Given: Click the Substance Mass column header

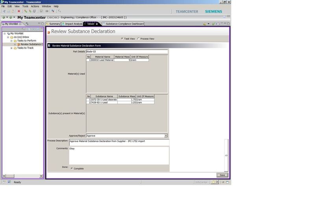Looking at the screenshot, I should pyautogui.click(x=127, y=96).
